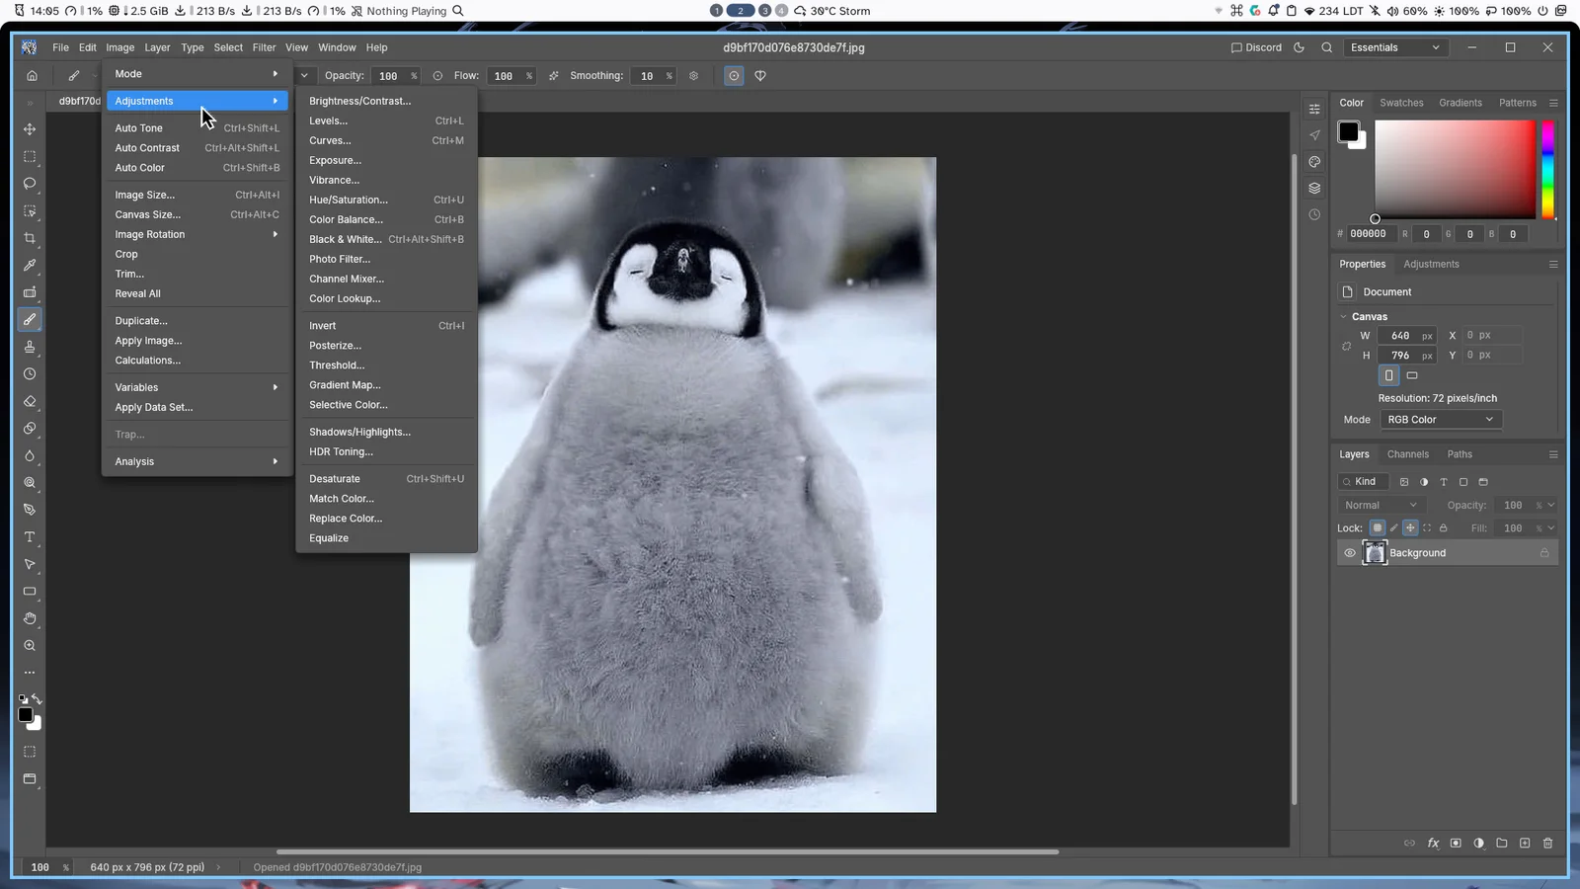Choose Hue/Saturation from Adjustments submenu

(386, 200)
